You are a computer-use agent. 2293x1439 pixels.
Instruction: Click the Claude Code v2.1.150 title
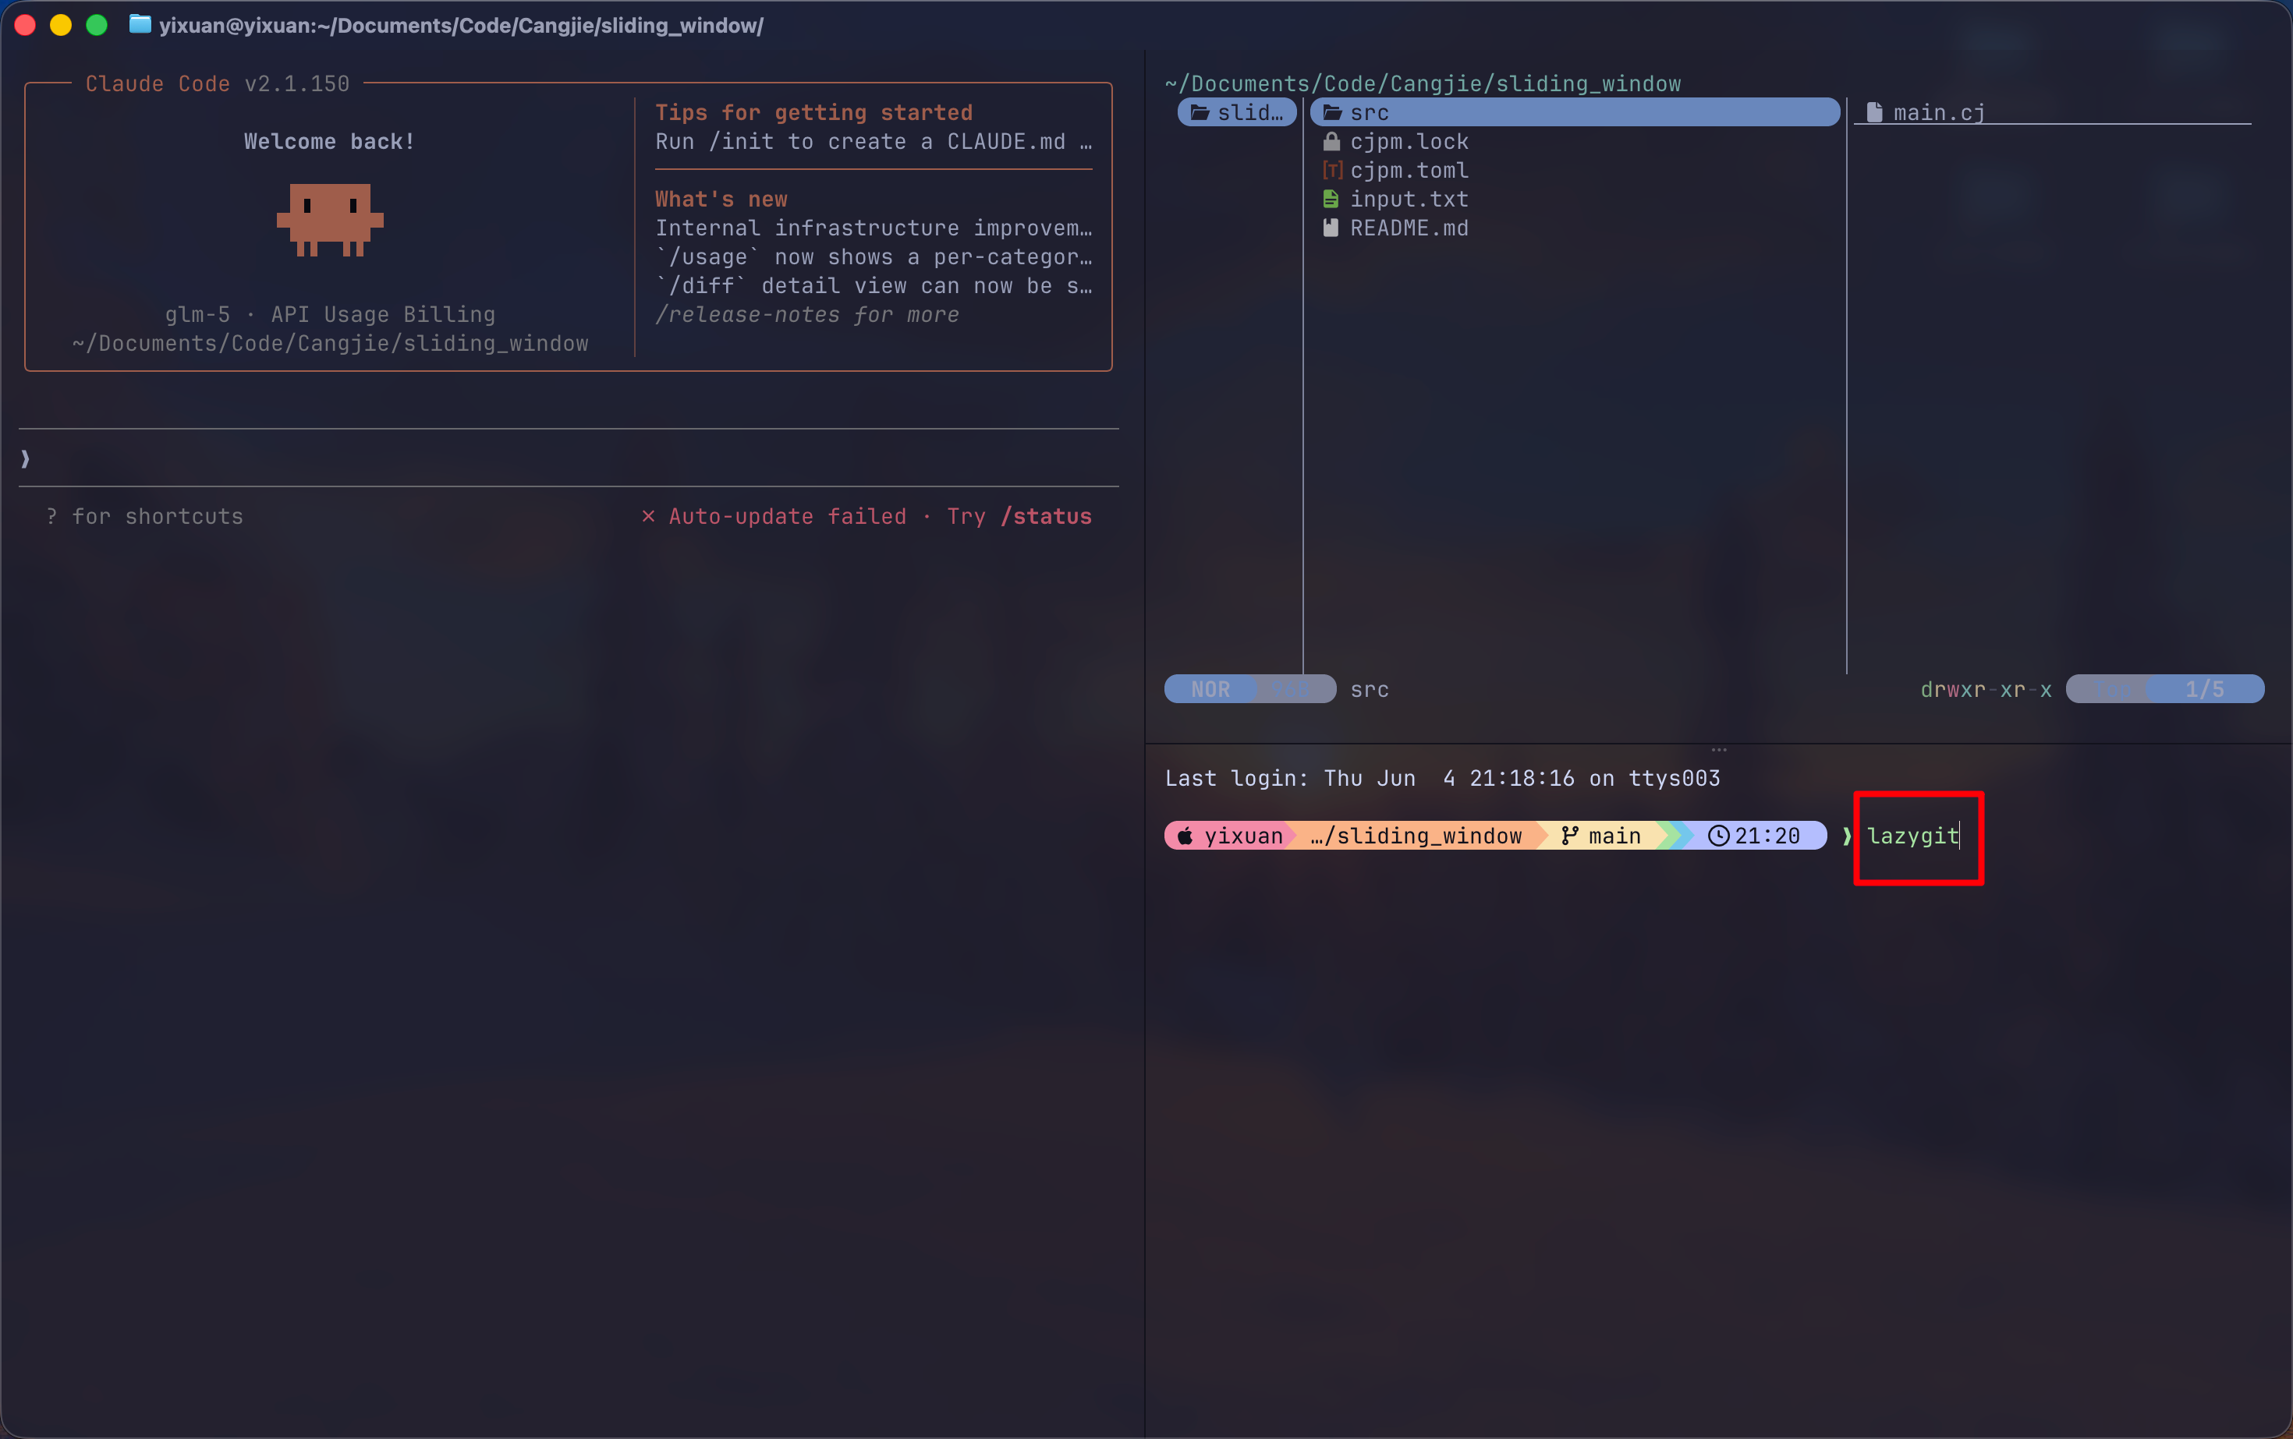click(217, 83)
